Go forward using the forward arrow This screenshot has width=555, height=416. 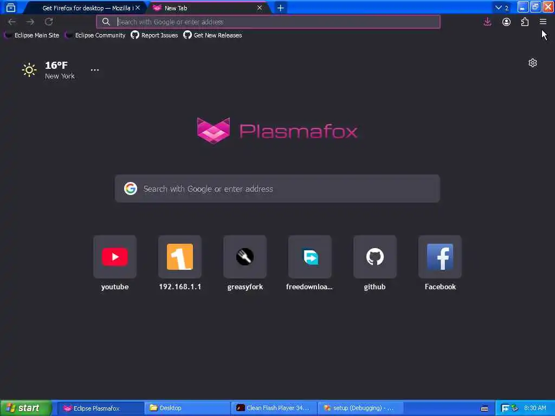[30, 22]
